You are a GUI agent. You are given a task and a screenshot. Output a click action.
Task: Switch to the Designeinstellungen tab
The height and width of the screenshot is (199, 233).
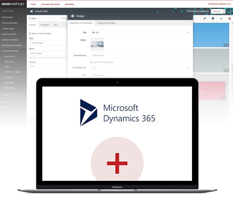(107, 23)
